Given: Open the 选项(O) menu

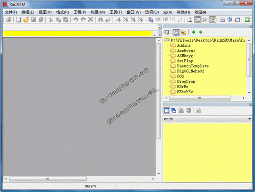Looking at the screenshot, I should pos(152,12).
